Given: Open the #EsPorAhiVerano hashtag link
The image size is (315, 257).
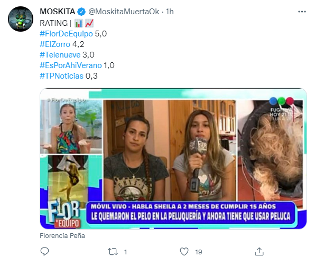Looking at the screenshot, I should (x=71, y=65).
